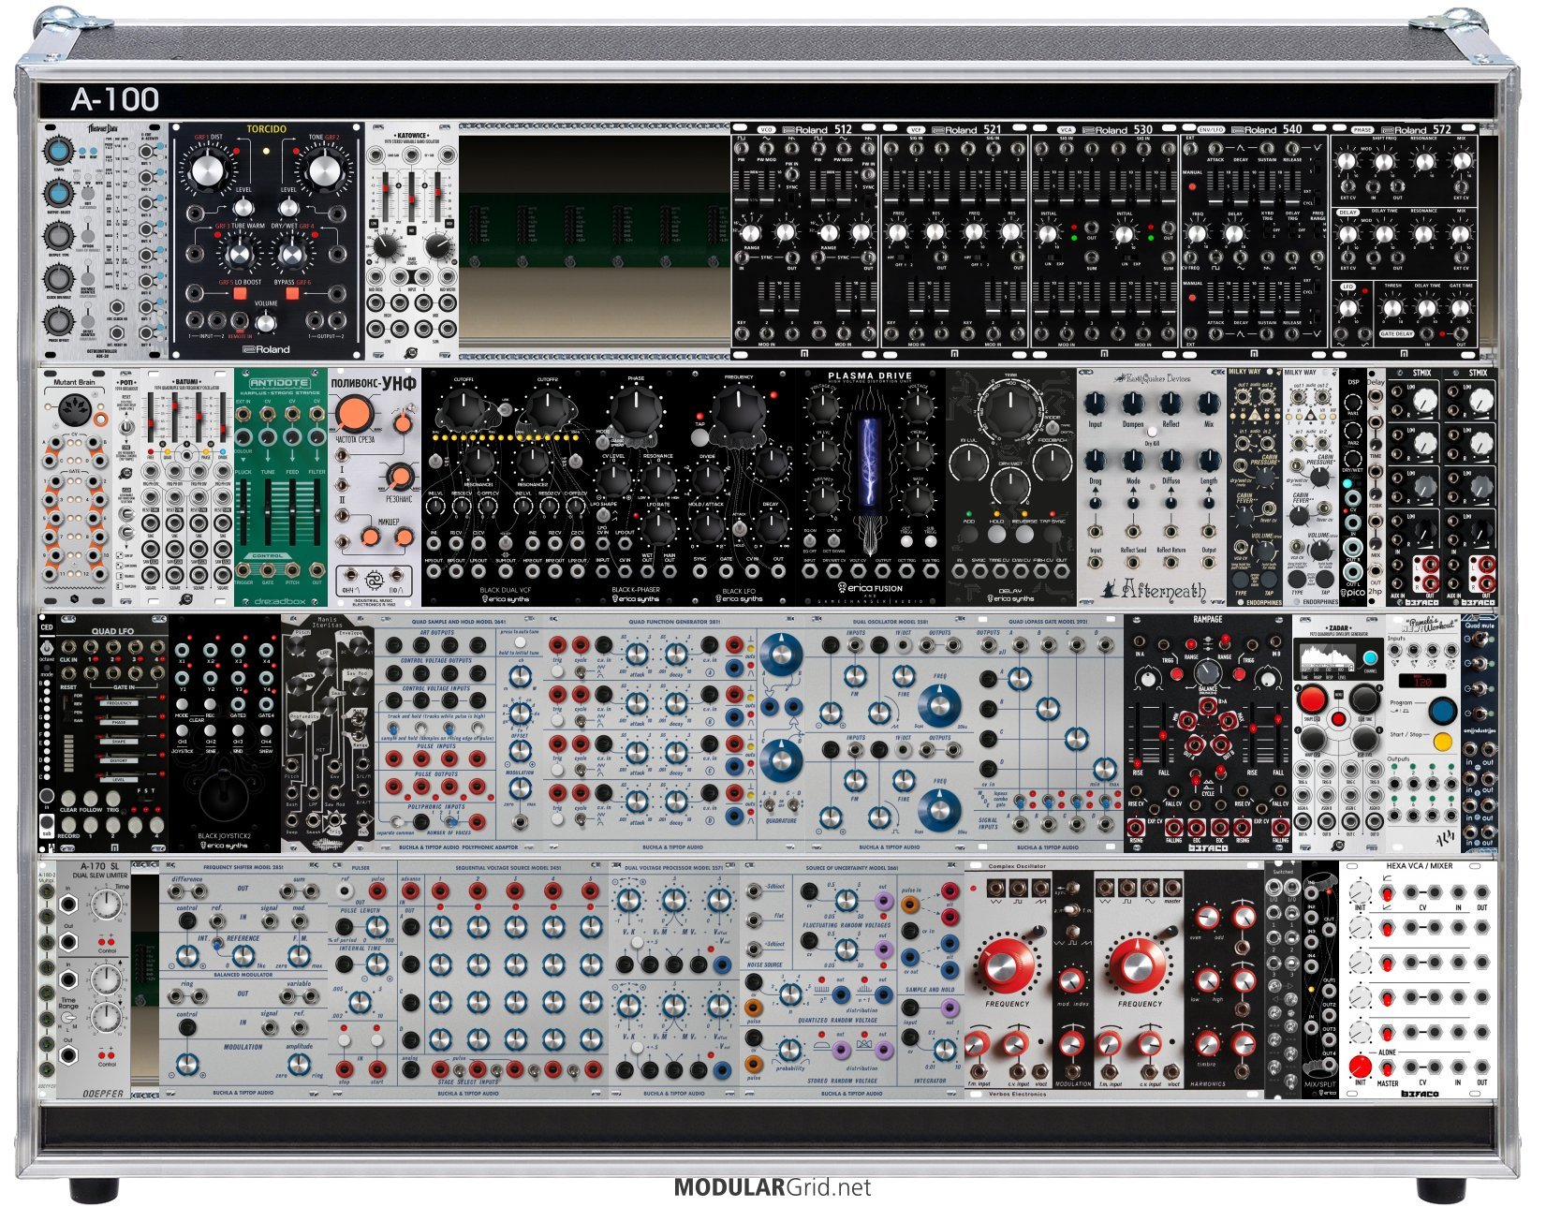Click the A-100 case title label
This screenshot has height=1207, width=1546.
point(114,99)
